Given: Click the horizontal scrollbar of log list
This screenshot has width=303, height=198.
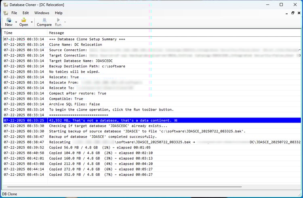Looking at the screenshot, I should pos(124,187).
